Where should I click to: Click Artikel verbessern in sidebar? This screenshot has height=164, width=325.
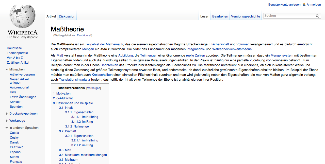click(22, 75)
